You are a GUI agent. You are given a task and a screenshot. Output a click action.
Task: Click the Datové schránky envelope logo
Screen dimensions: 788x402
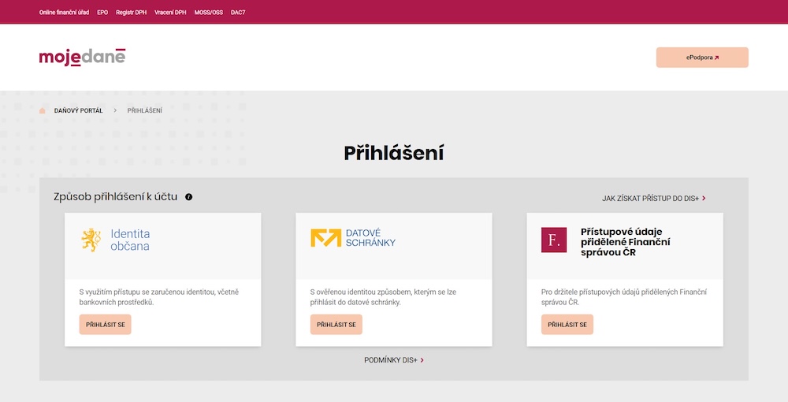(325, 238)
